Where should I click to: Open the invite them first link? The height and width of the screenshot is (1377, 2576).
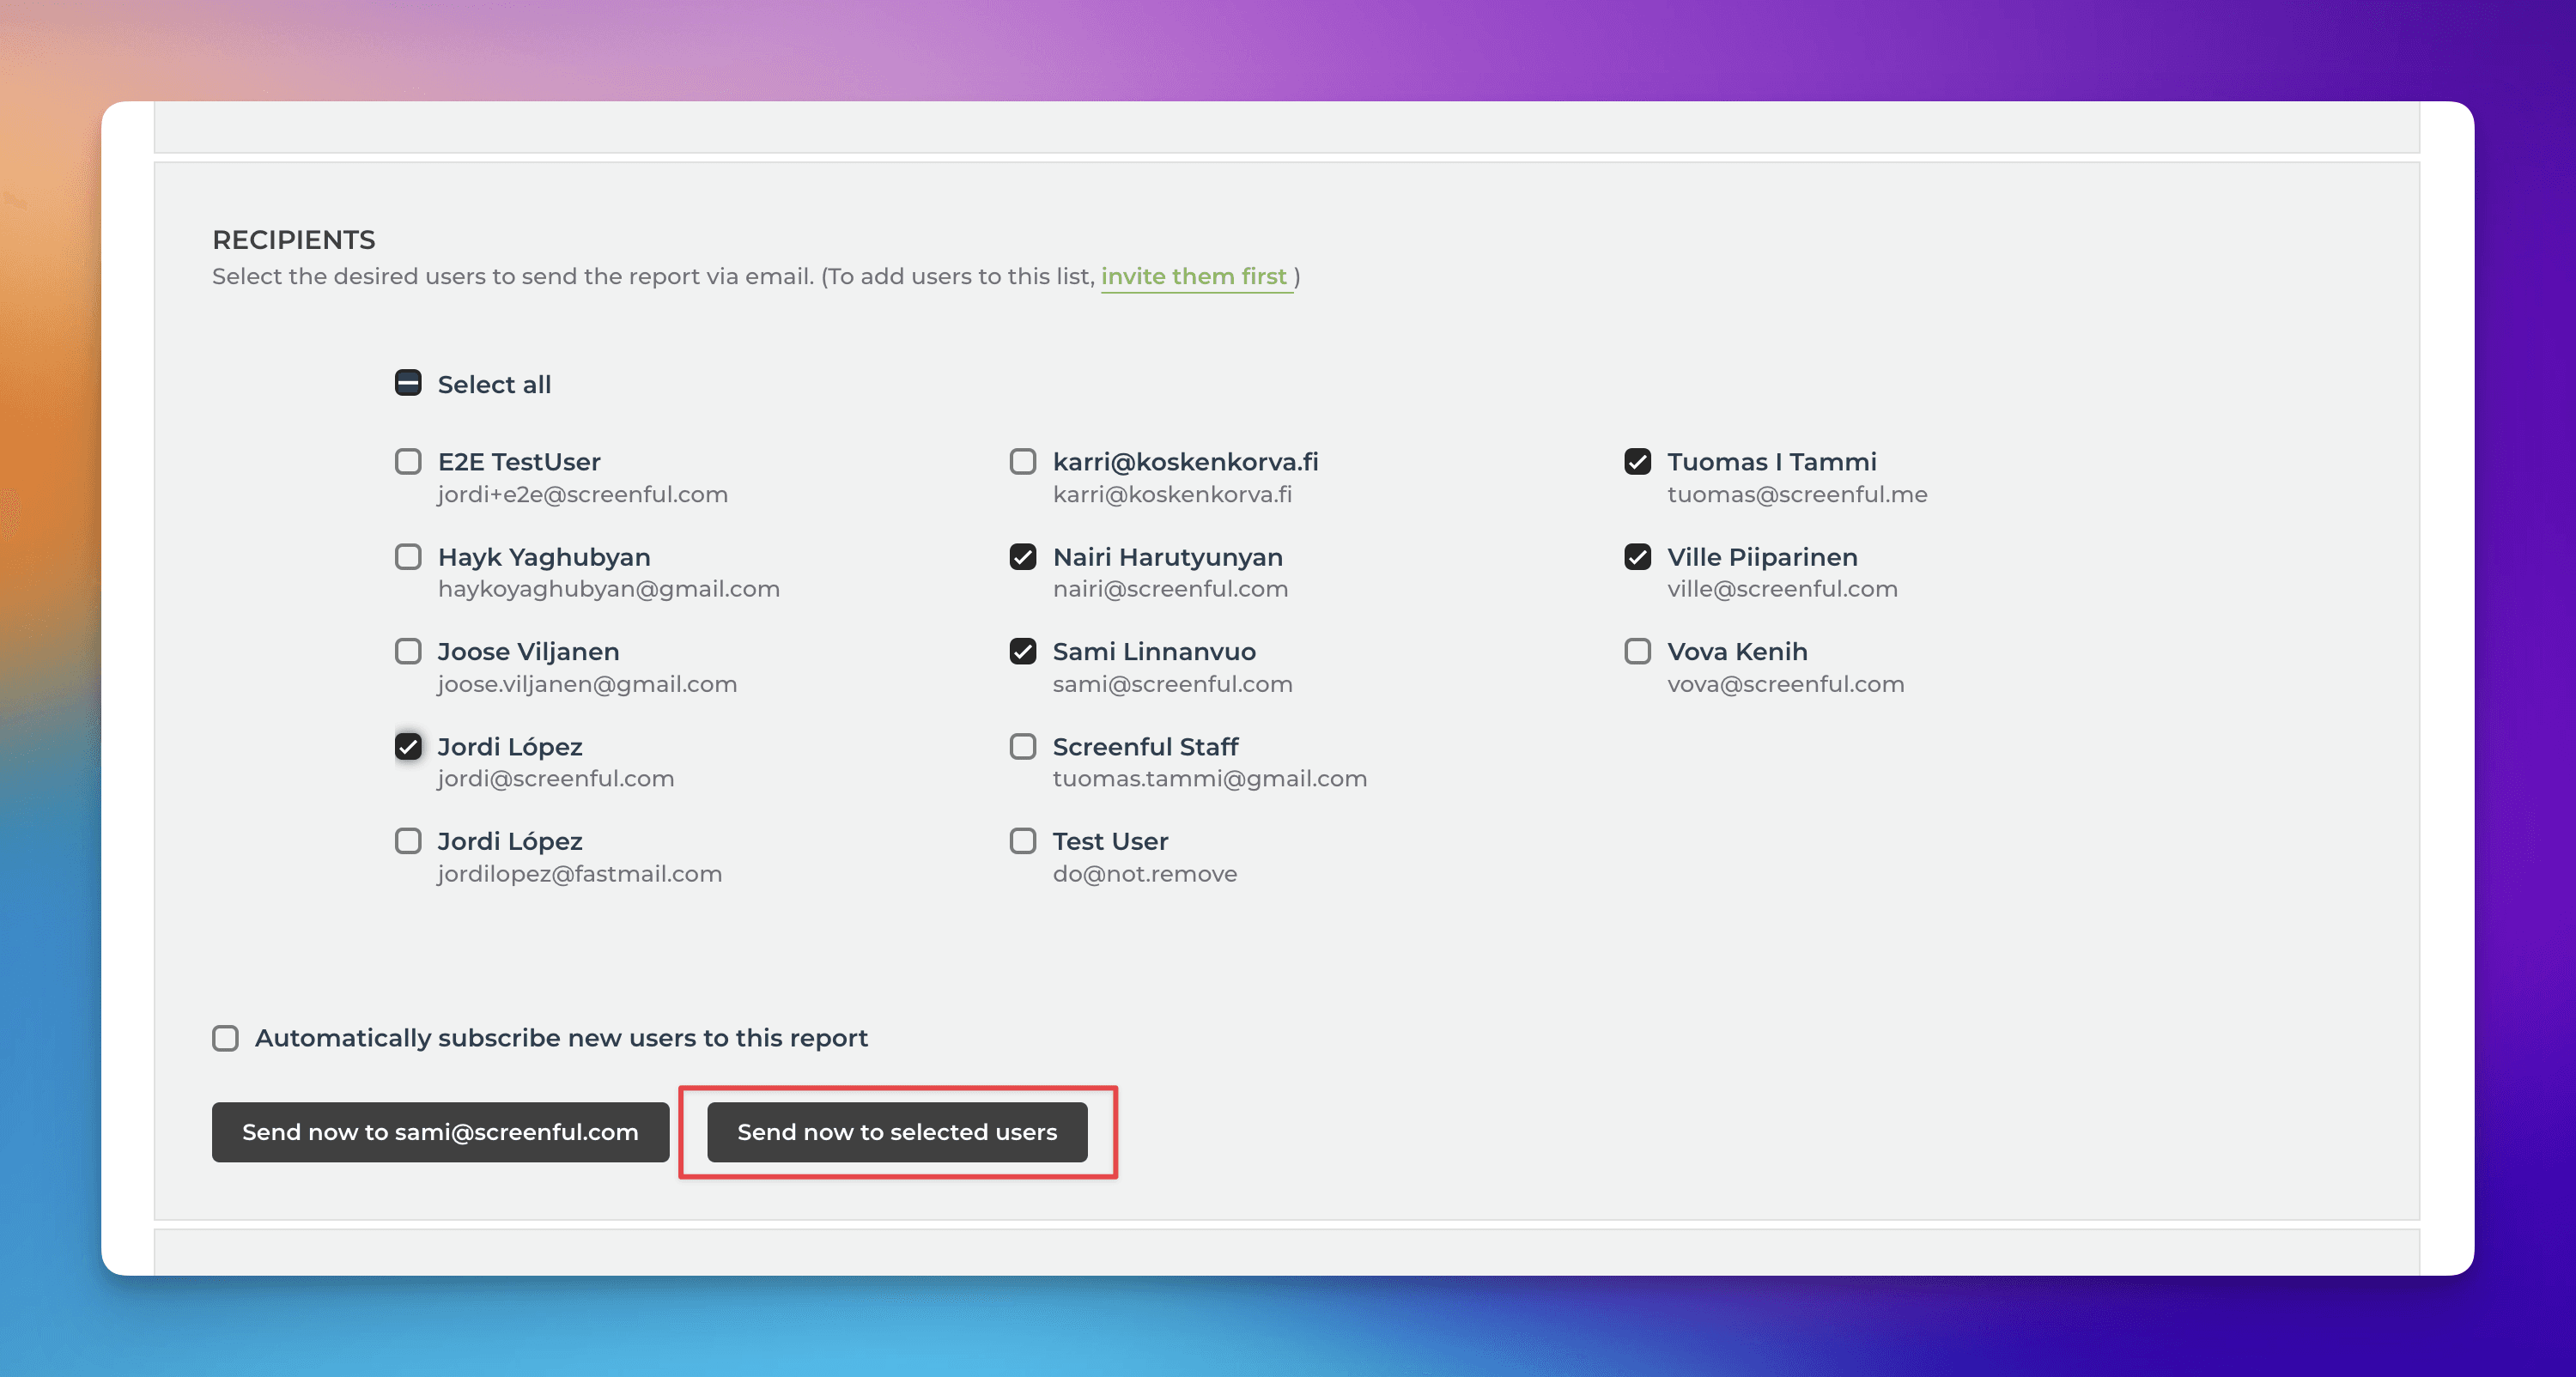click(x=1193, y=276)
